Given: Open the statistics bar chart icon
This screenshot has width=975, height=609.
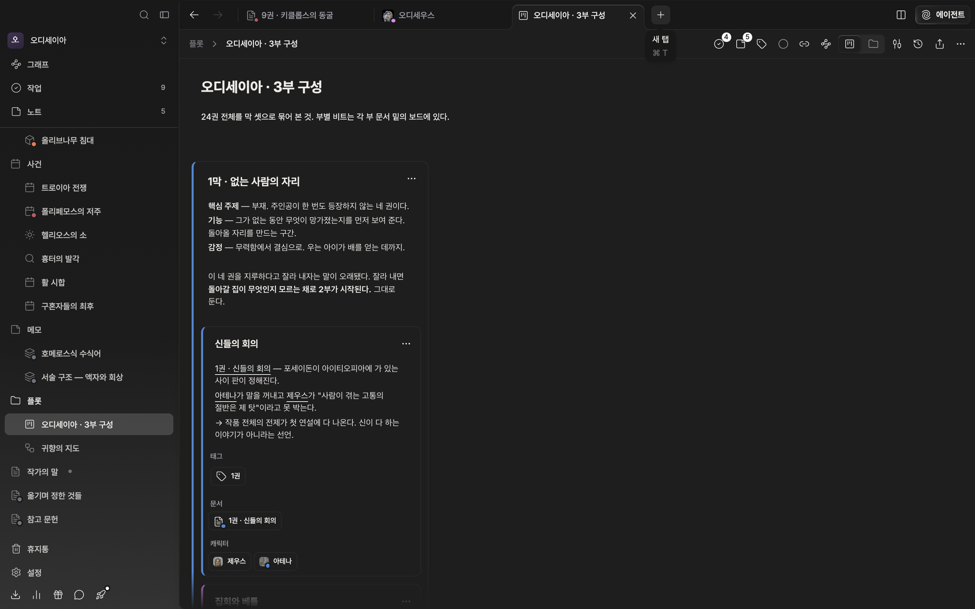Looking at the screenshot, I should 37,595.
